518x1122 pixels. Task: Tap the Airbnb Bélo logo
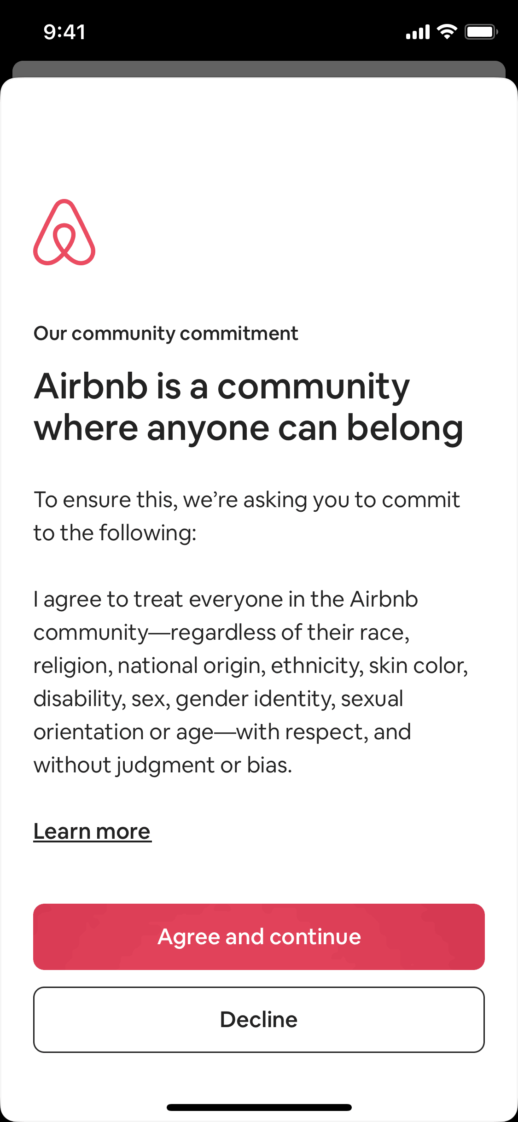(x=64, y=233)
